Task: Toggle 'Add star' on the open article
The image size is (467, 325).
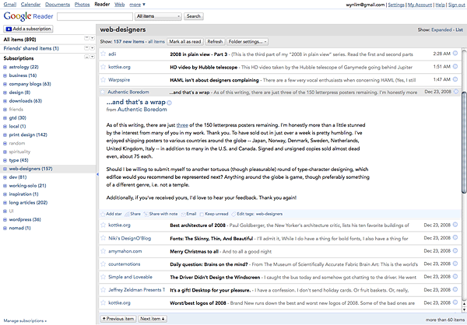Action: pyautogui.click(x=114, y=213)
